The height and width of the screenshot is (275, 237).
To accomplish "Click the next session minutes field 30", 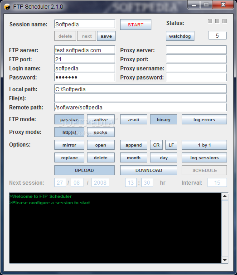I will pyautogui.click(x=147, y=182).
